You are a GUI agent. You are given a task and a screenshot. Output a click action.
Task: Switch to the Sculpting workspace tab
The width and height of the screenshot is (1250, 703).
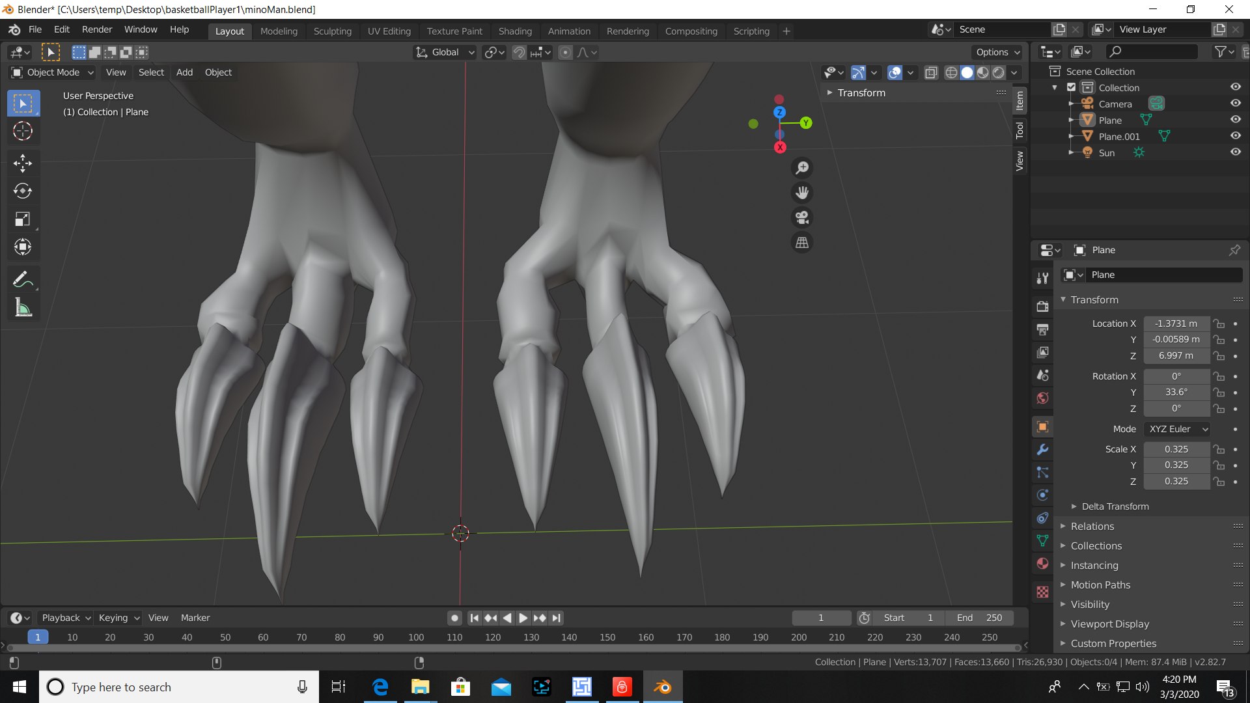click(x=332, y=31)
